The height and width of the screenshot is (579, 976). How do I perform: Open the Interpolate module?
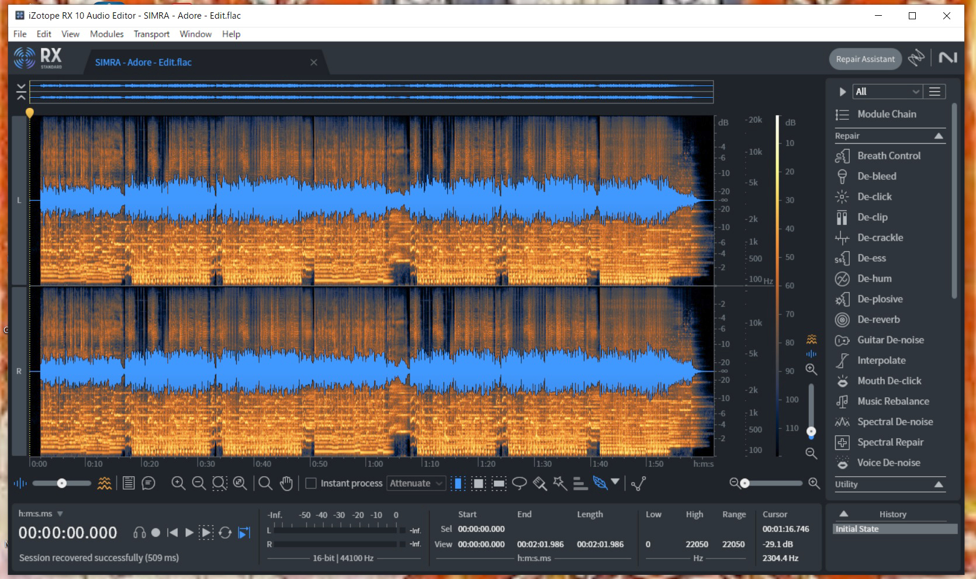(881, 360)
